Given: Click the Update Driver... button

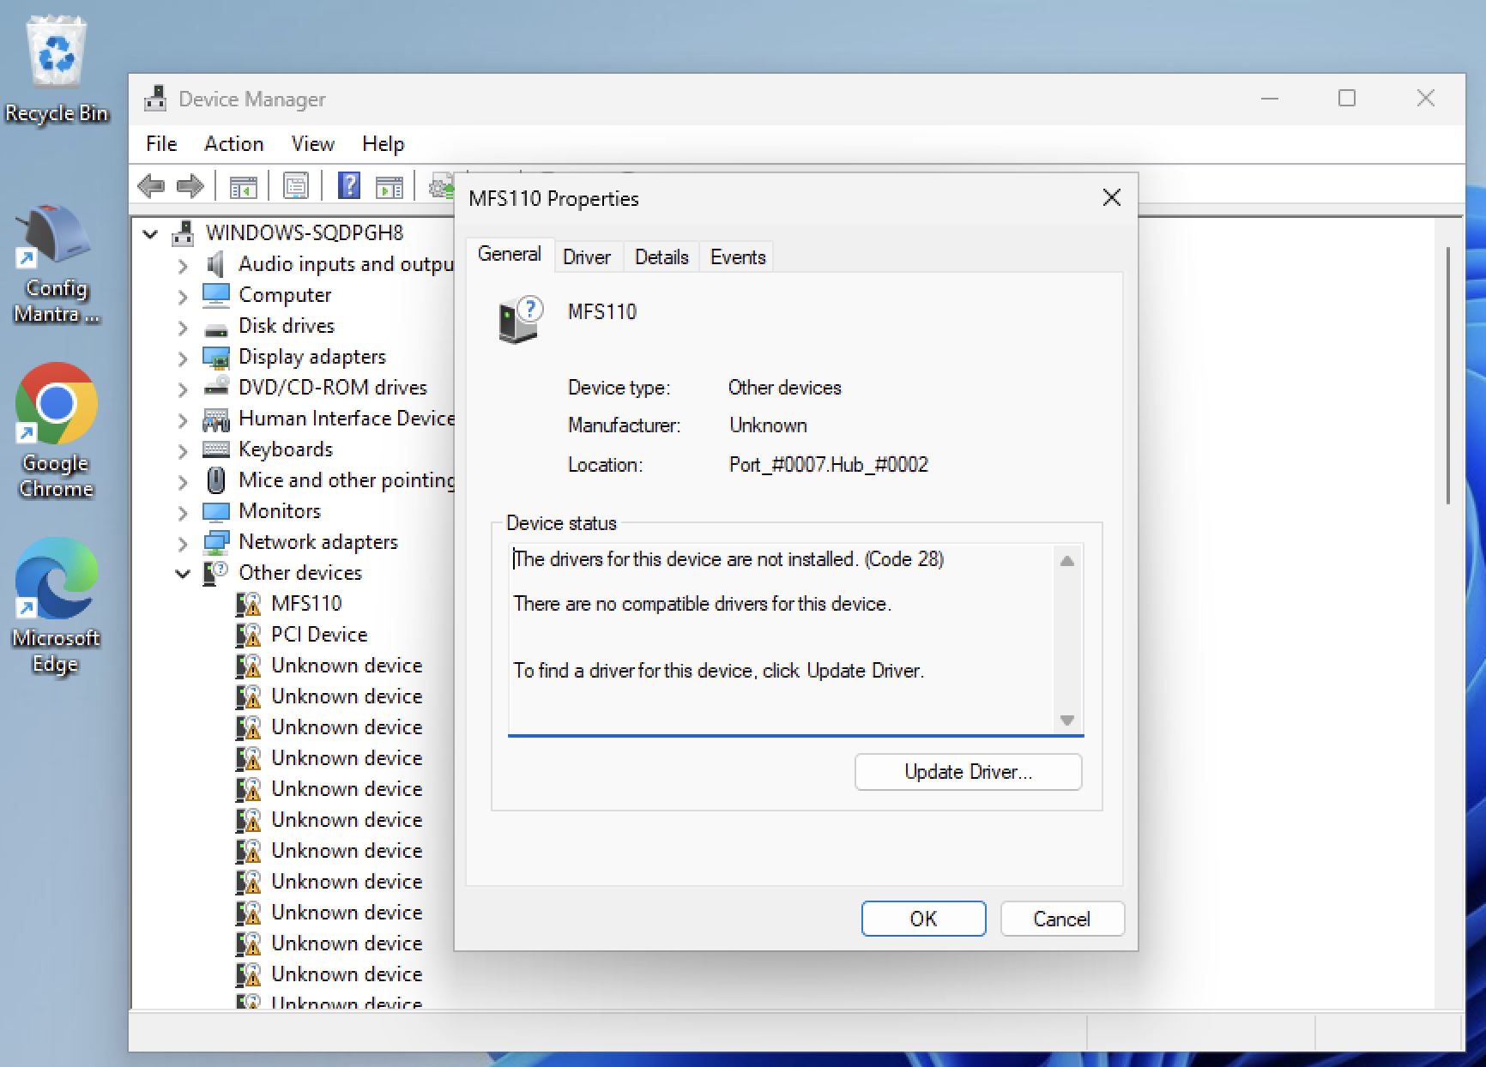Looking at the screenshot, I should point(968,772).
